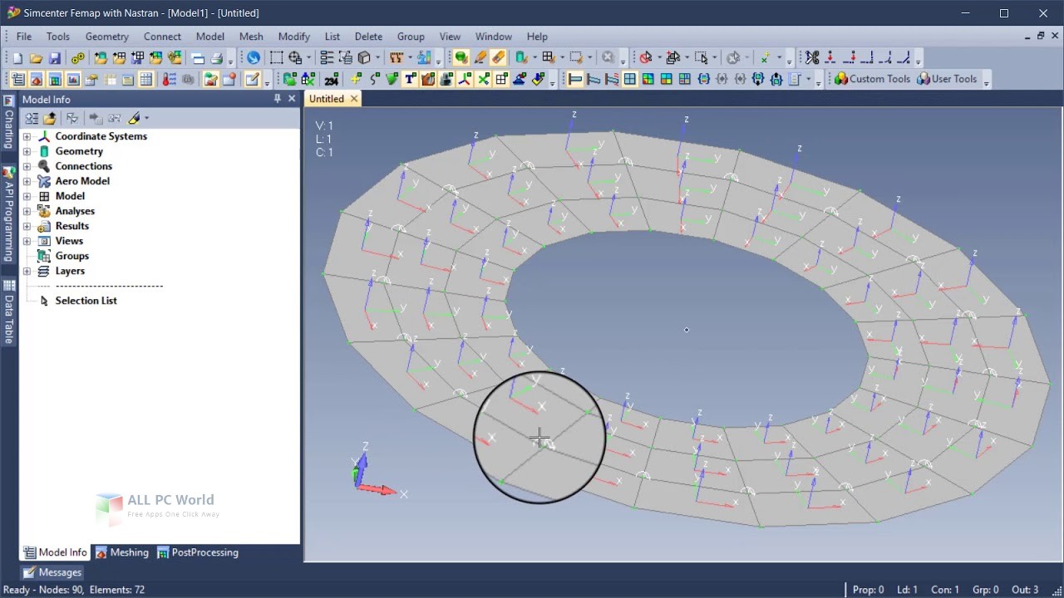Toggle the Model Info pane button
Image resolution: width=1064 pixels, height=598 pixels.
point(17,79)
